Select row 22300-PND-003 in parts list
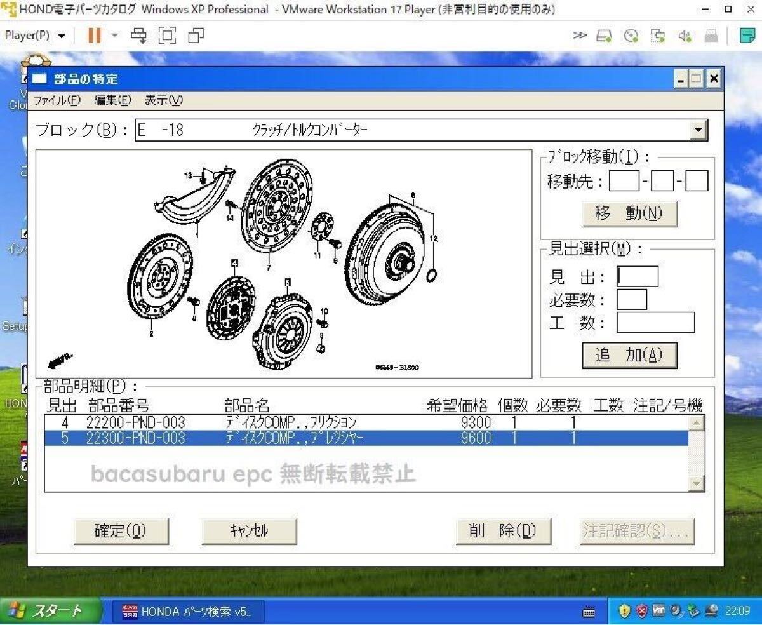 366,438
